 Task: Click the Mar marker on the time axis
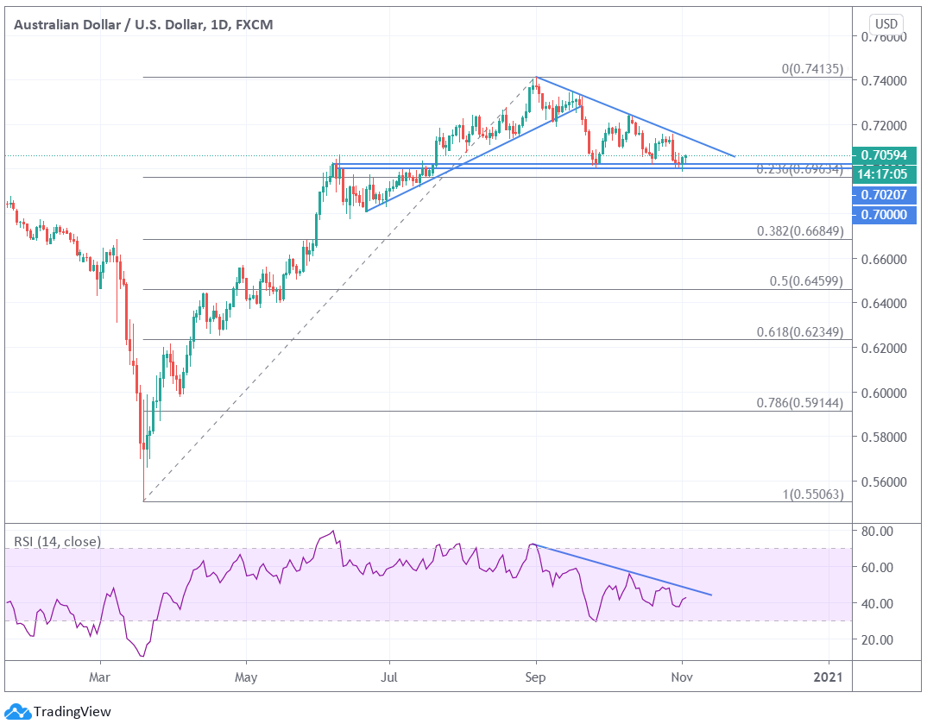(x=101, y=678)
